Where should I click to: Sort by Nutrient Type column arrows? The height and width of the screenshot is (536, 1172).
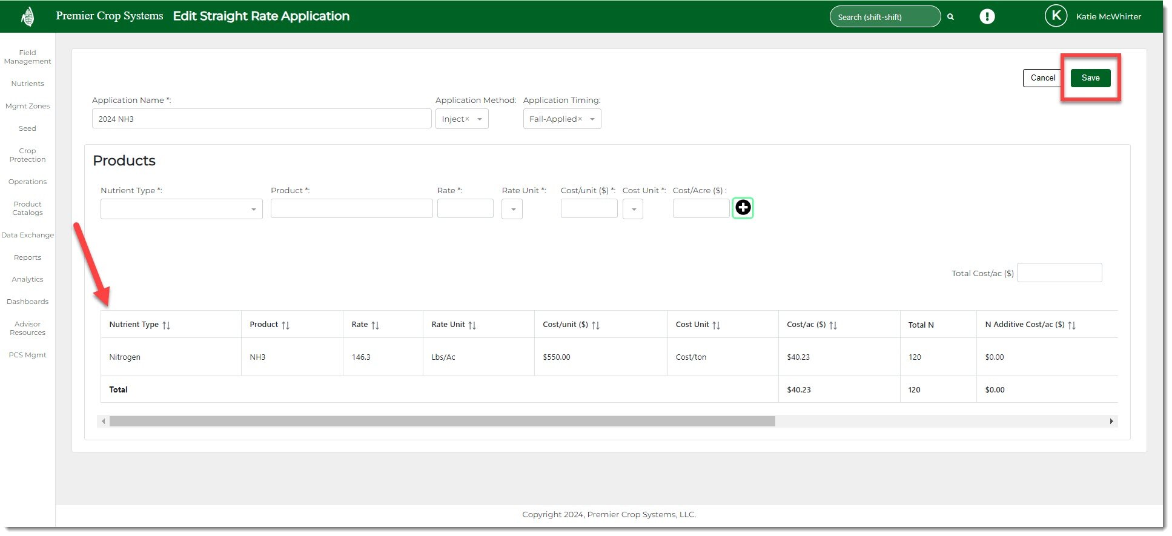point(167,325)
